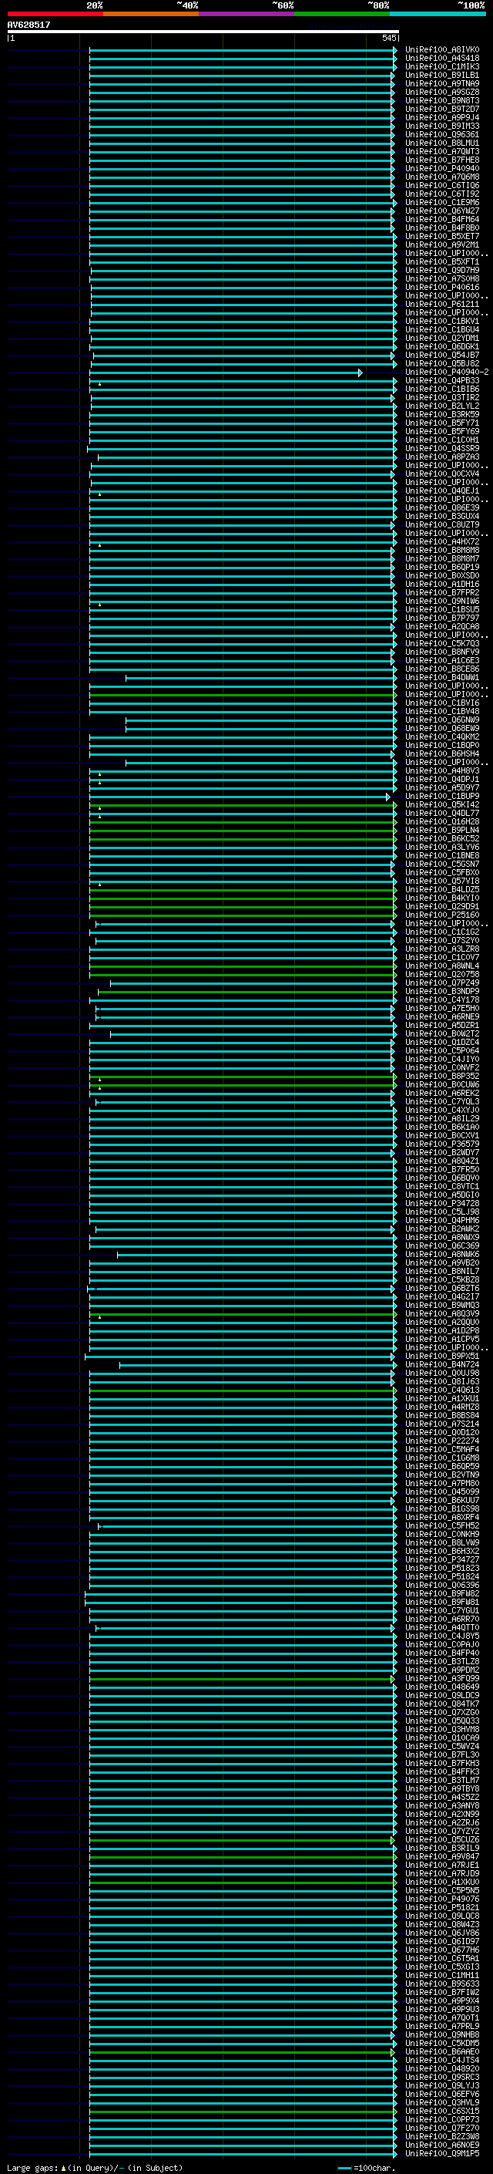Viewport: 493px width, 2174px height.
Task: Select hit label UniRef100_C5GSN7
Action: tap(442, 865)
